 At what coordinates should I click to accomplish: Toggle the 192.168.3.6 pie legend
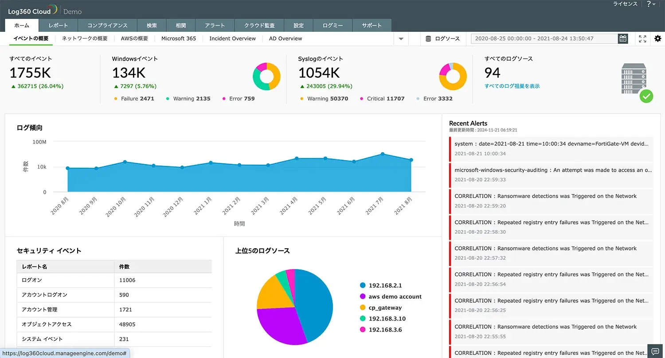pyautogui.click(x=381, y=330)
